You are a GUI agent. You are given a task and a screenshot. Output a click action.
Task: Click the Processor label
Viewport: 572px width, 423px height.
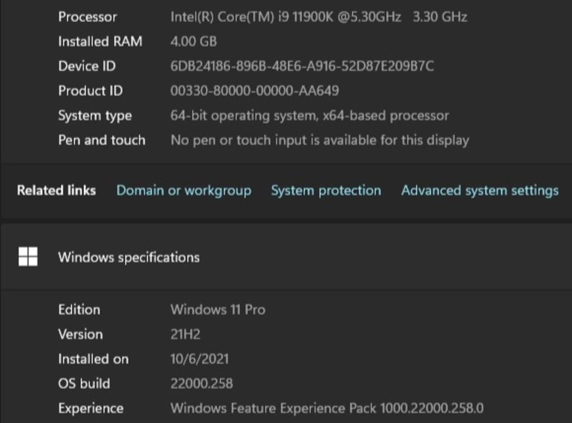point(88,17)
